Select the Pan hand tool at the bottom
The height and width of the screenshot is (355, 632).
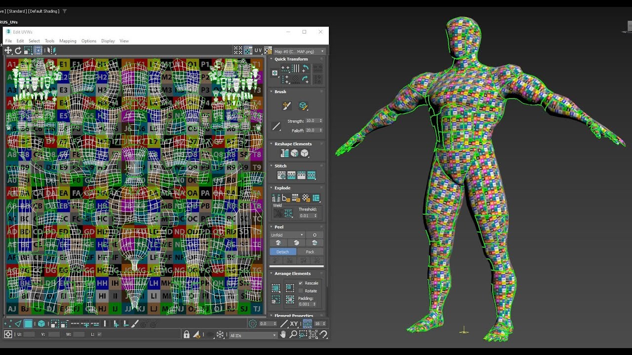[x=283, y=334]
